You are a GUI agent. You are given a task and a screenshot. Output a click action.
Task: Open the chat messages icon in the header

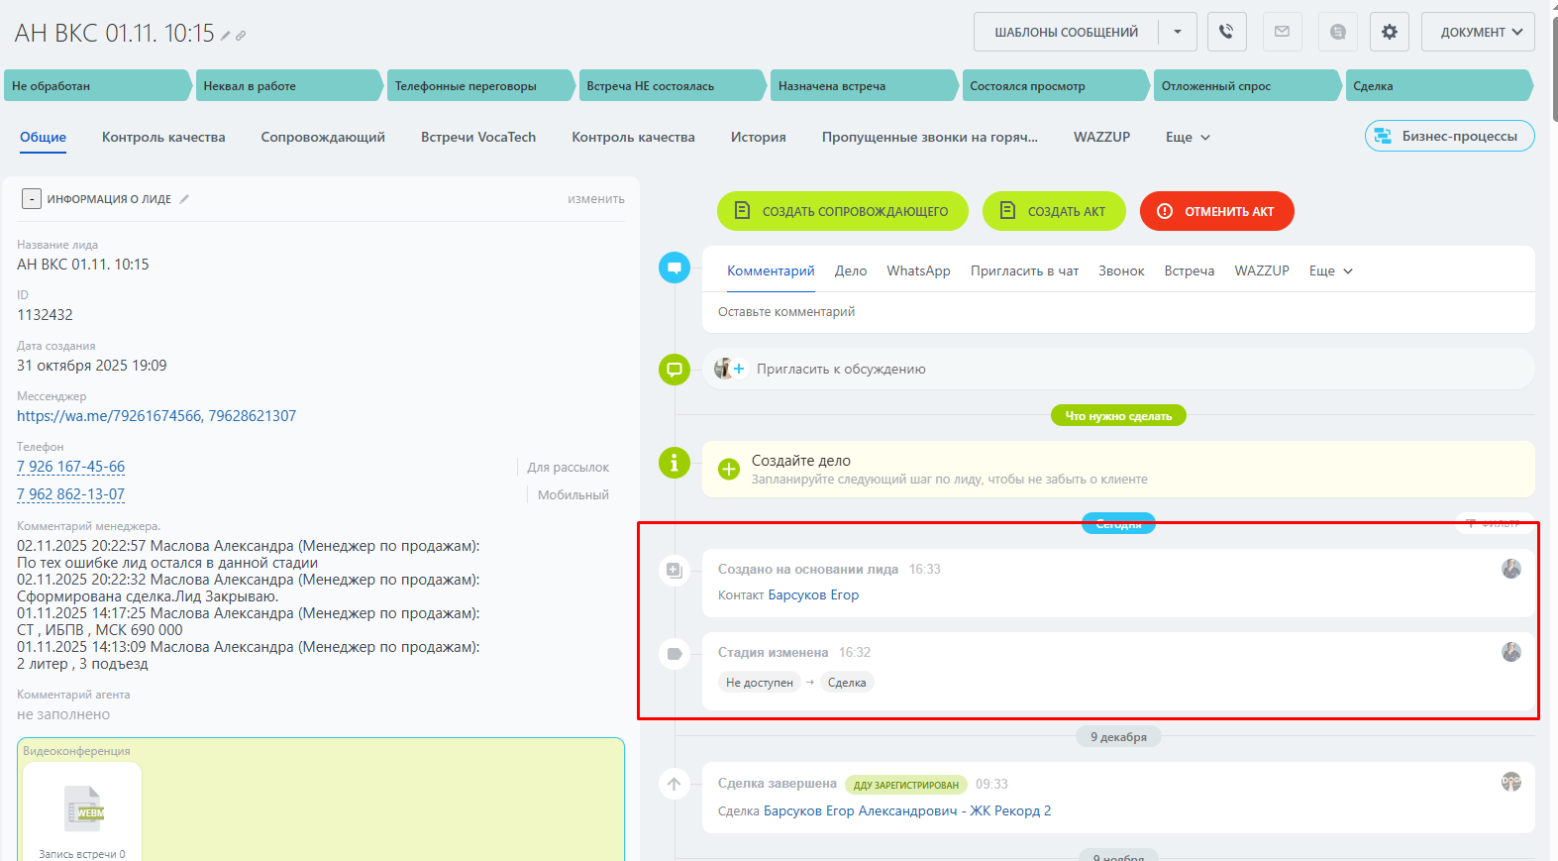pyautogui.click(x=1337, y=32)
